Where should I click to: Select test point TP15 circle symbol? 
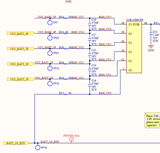tap(50, 84)
